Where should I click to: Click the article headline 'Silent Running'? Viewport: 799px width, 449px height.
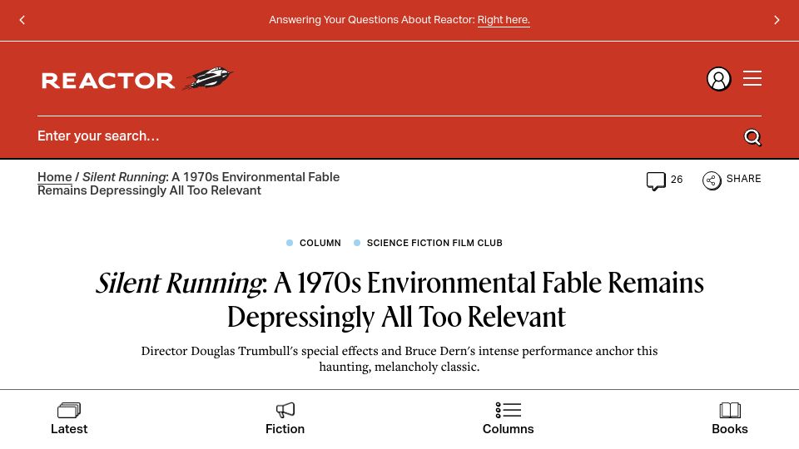pyautogui.click(x=399, y=300)
